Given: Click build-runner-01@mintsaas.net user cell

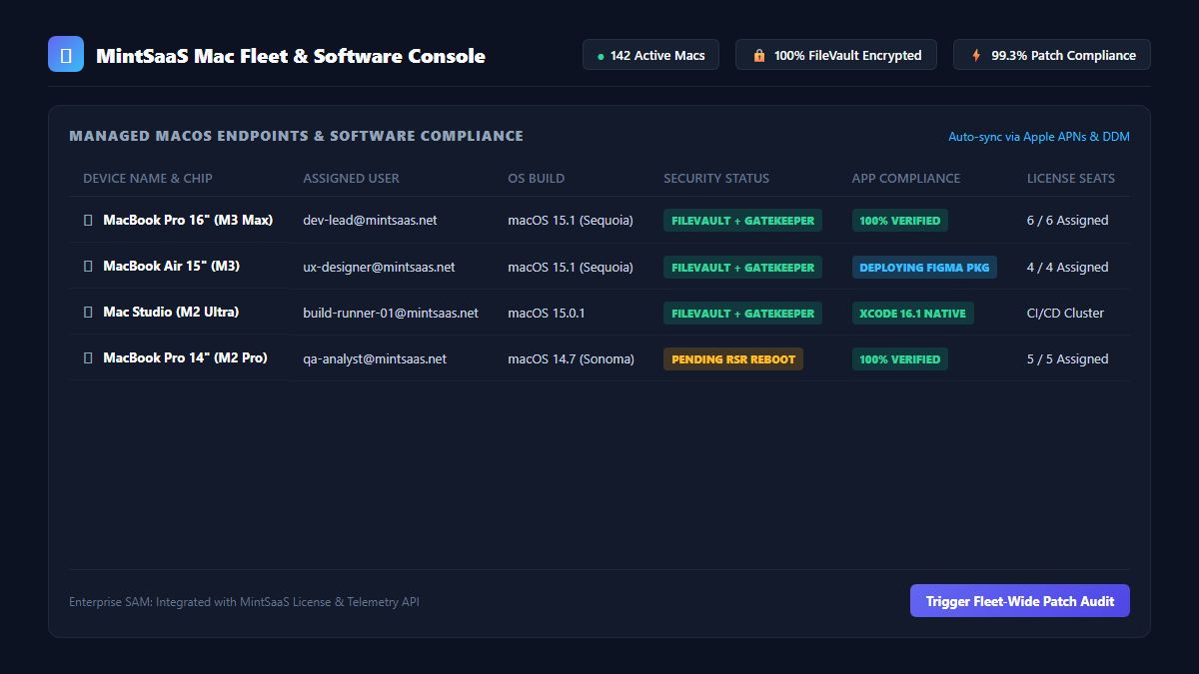Looking at the screenshot, I should 391,313.
